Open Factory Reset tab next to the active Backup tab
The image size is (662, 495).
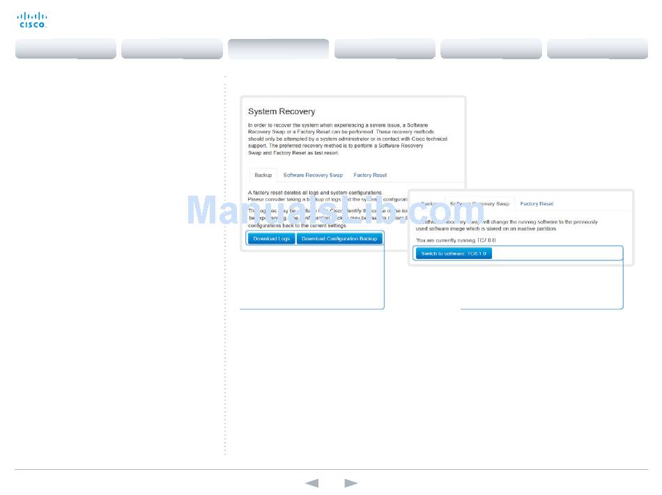(370, 175)
